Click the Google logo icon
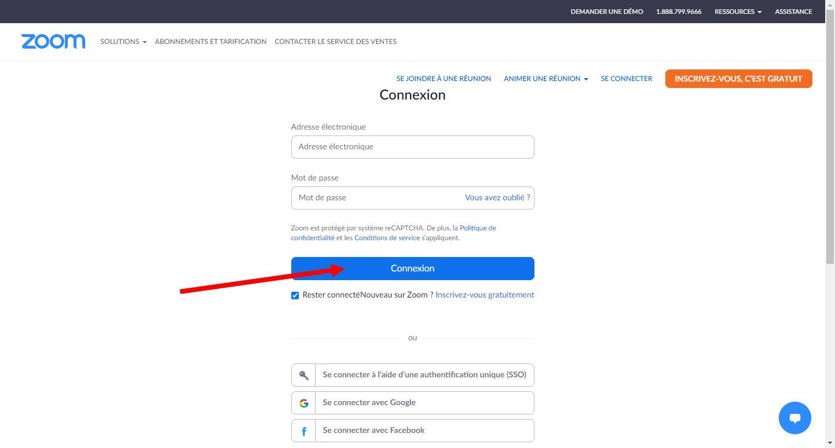The height and width of the screenshot is (448, 835). pos(303,403)
